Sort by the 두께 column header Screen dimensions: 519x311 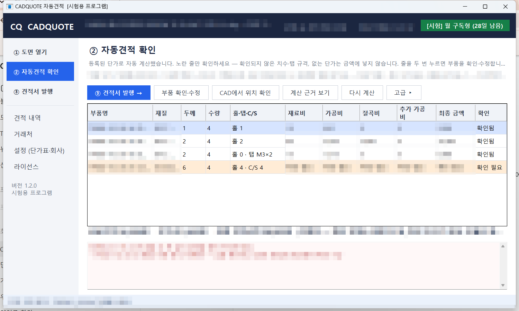193,113
